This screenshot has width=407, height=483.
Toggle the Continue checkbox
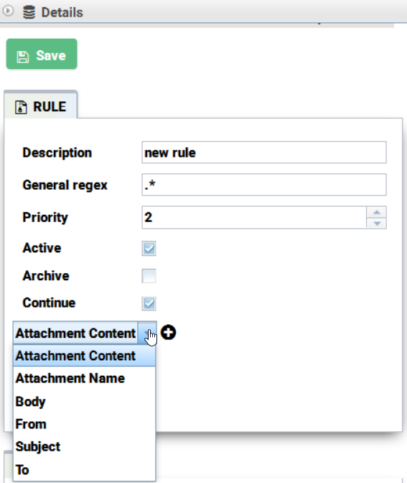coord(149,303)
